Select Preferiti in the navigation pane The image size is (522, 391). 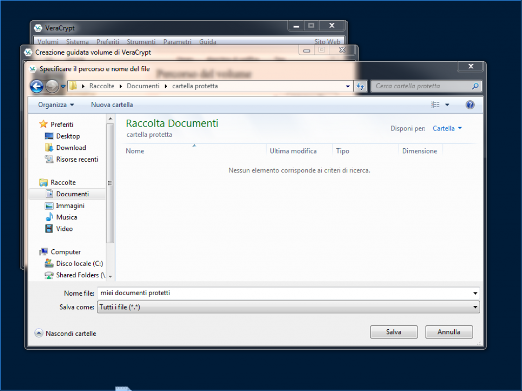(62, 124)
